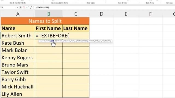Select the 'Mick Hucknall' cell

(x=18, y=87)
